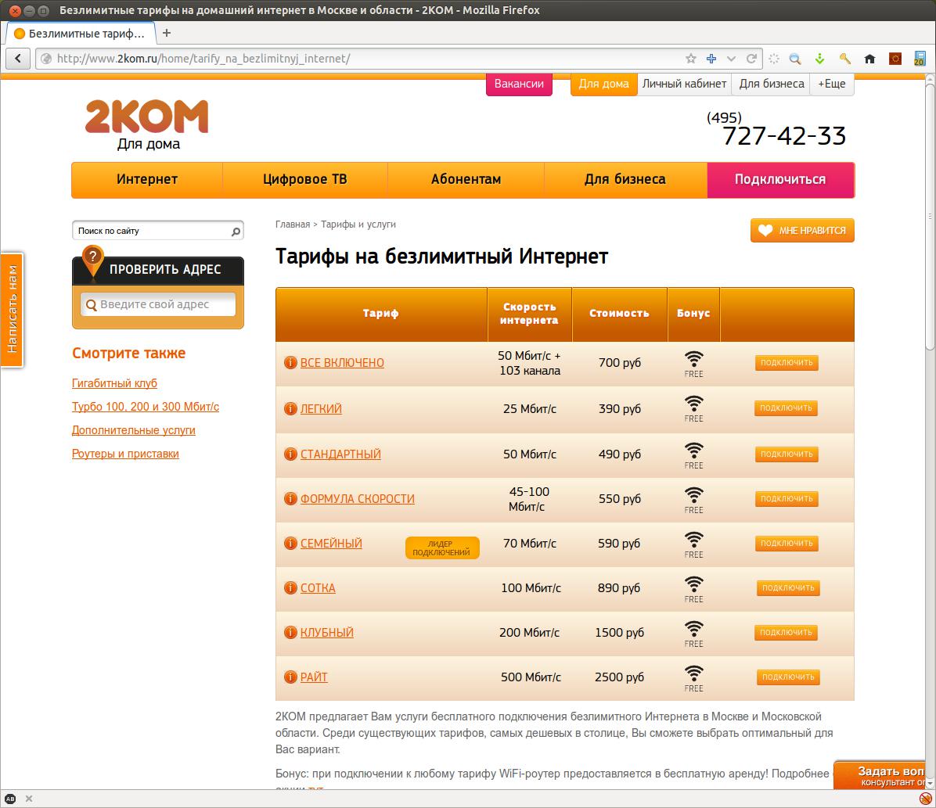Image resolution: width=936 pixels, height=808 pixels.
Task: Click the red square addon toolbar icon
Action: click(x=895, y=59)
